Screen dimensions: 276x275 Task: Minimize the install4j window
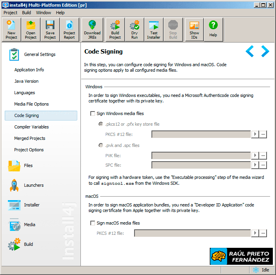coord(257,5)
